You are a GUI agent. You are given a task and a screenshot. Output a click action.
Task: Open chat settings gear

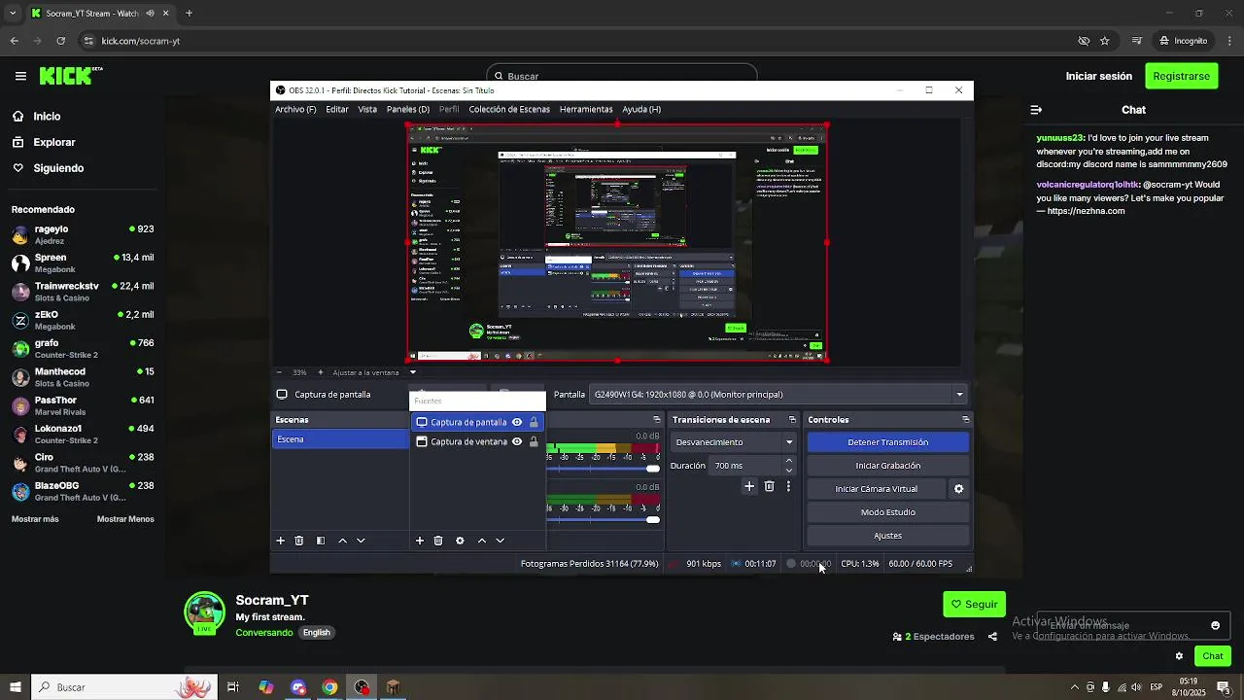[1179, 656]
